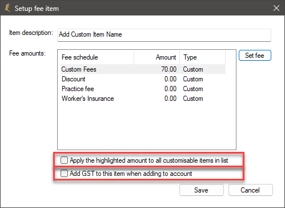
Task: Tick the Add GST to this item checkbox
Action: (x=64, y=173)
